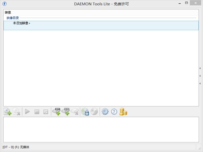Click the Mount play button
203x152 pixels.
pyautogui.click(x=27, y=111)
